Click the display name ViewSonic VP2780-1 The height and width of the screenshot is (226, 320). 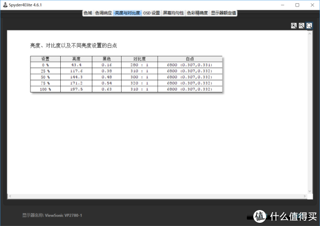[63, 215]
